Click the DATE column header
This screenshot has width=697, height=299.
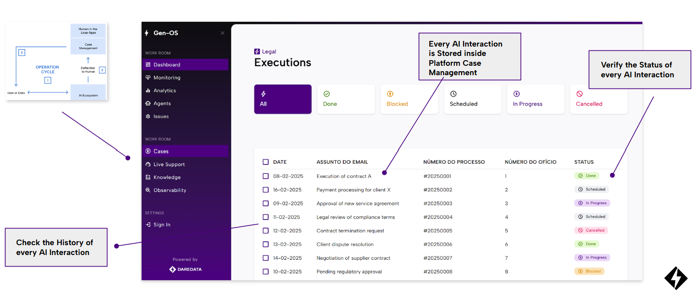tap(280, 162)
